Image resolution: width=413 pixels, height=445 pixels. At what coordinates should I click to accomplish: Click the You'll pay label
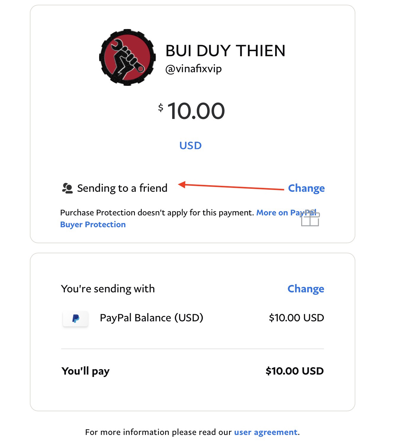[85, 371]
